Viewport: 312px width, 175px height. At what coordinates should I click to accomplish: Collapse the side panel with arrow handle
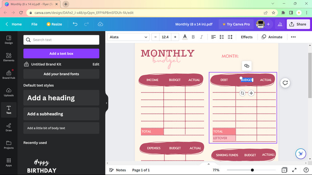click(106, 103)
